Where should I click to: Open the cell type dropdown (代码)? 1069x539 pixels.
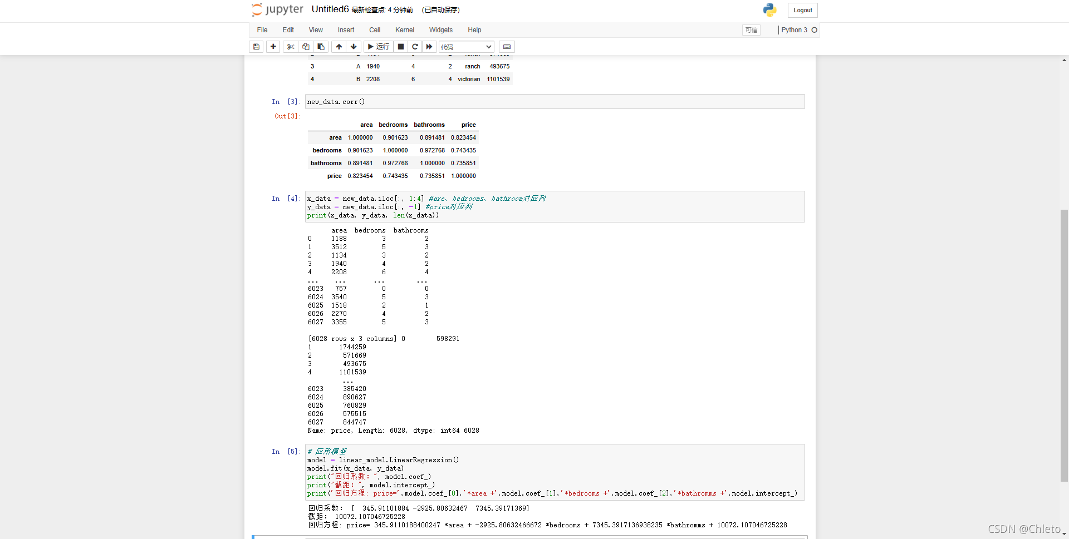[x=467, y=47]
